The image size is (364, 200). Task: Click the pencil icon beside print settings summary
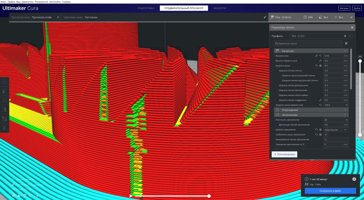(351, 17)
